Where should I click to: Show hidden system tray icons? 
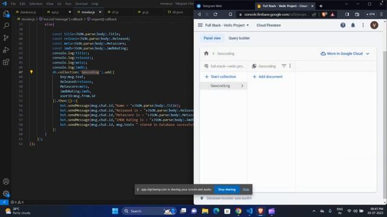coord(314,211)
